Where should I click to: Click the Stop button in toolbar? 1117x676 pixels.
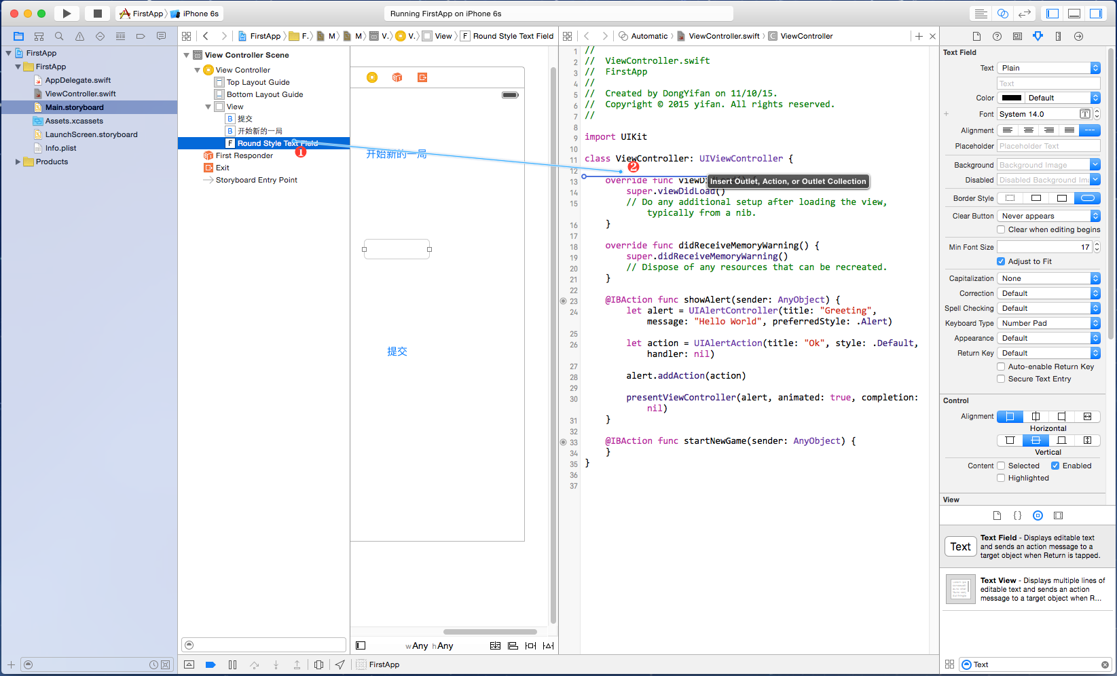(97, 14)
